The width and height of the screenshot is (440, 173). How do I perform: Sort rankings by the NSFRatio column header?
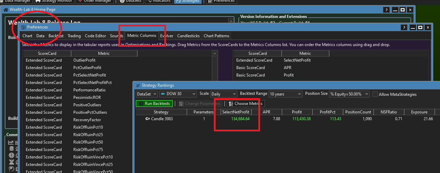pos(388,112)
